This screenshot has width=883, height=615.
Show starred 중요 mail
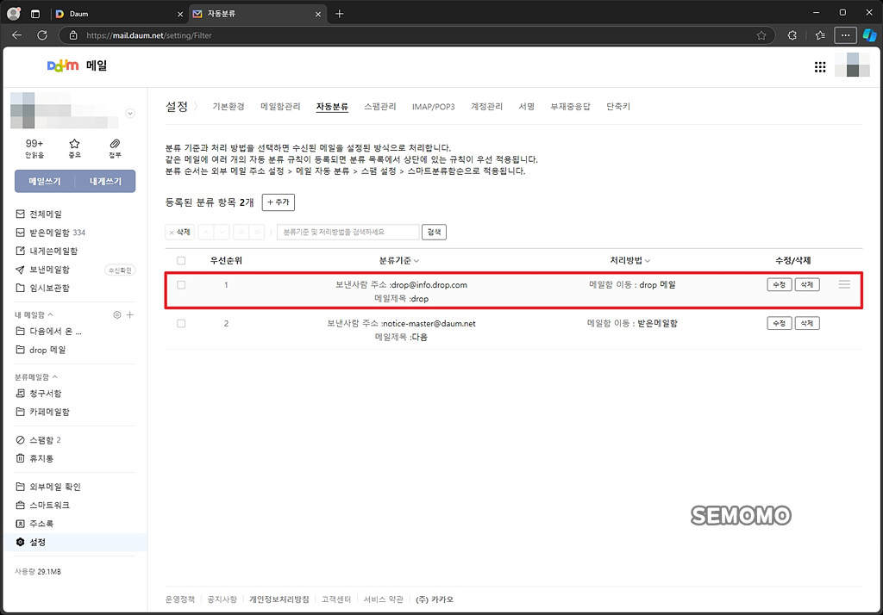(74, 148)
